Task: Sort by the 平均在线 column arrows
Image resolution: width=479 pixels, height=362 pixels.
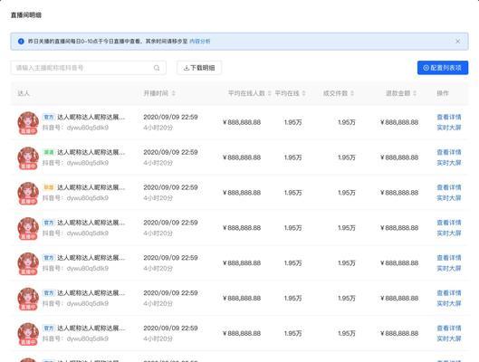Action: point(303,93)
